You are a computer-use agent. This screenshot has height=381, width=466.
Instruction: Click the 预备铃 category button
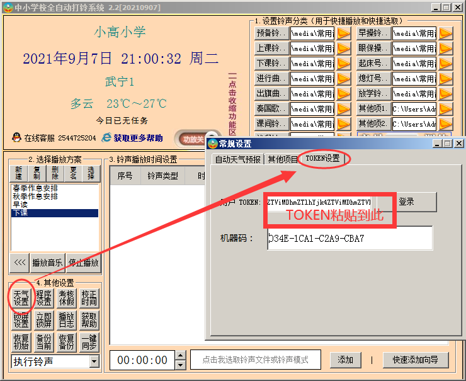coord(271,33)
